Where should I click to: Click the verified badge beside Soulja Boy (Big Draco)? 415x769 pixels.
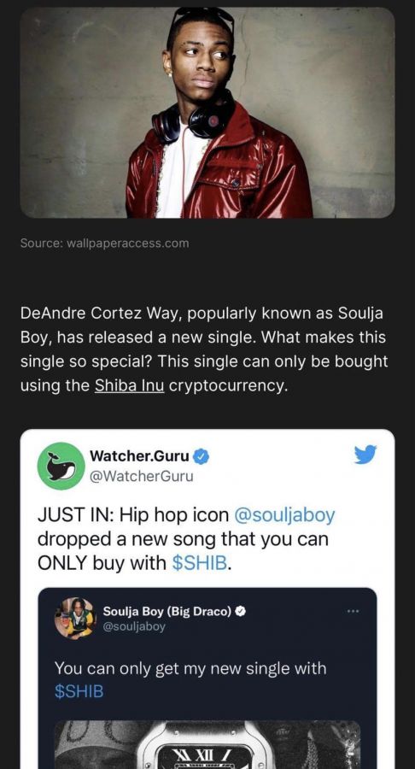[x=241, y=612]
